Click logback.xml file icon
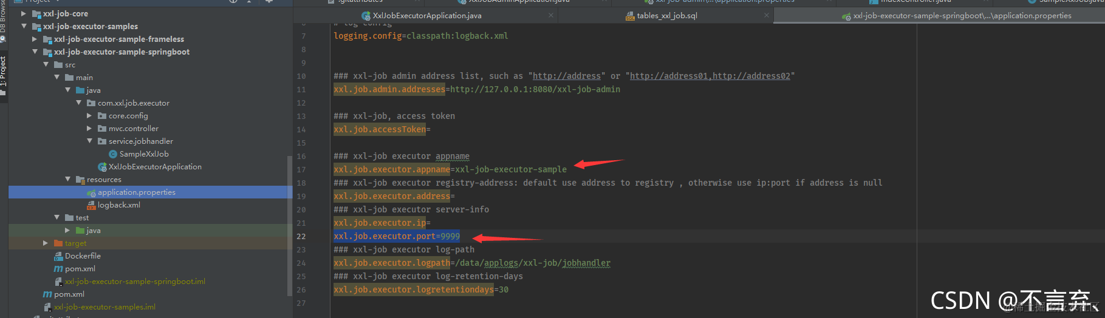The width and height of the screenshot is (1105, 318). click(91, 205)
